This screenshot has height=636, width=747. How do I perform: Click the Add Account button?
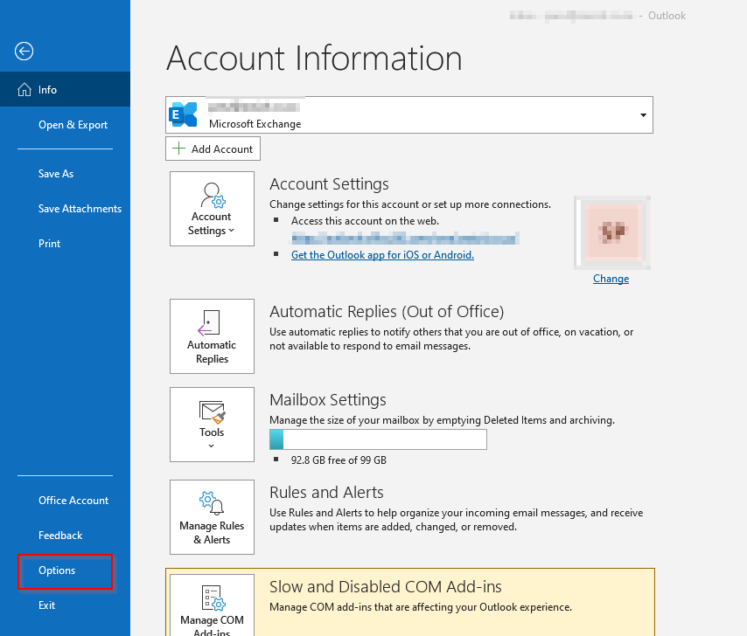pyautogui.click(x=213, y=149)
